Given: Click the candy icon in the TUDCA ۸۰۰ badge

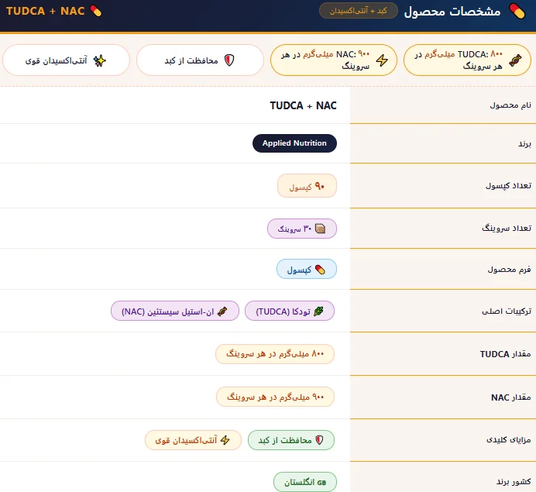Looking at the screenshot, I should click(515, 60).
